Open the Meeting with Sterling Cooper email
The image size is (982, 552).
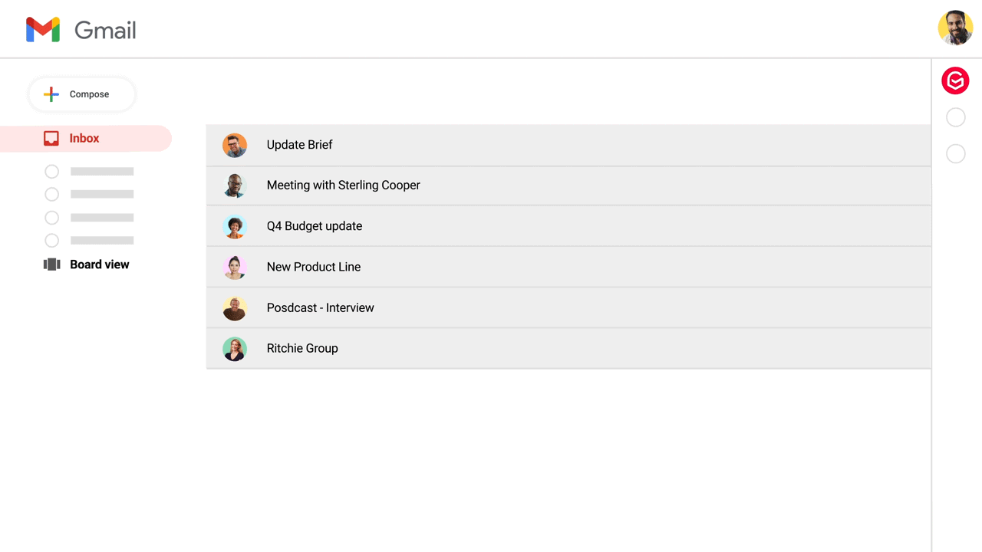343,186
